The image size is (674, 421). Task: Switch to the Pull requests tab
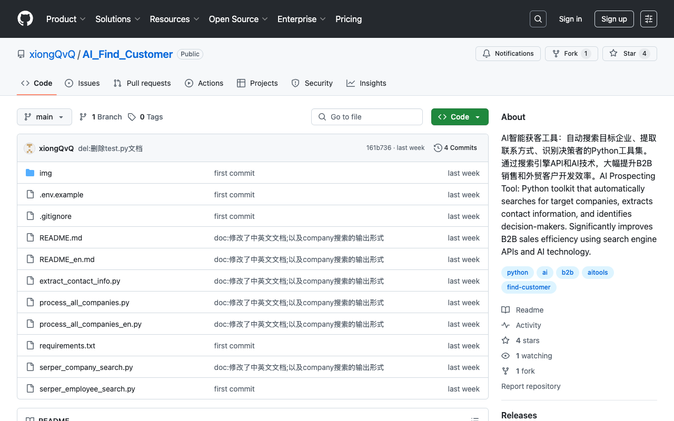[x=142, y=83]
